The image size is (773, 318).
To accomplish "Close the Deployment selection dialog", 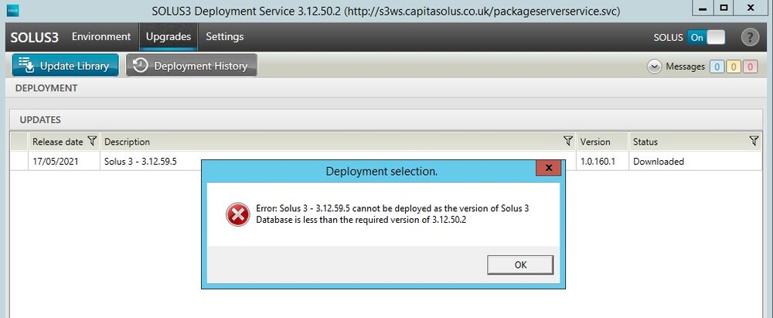I will [x=549, y=167].
